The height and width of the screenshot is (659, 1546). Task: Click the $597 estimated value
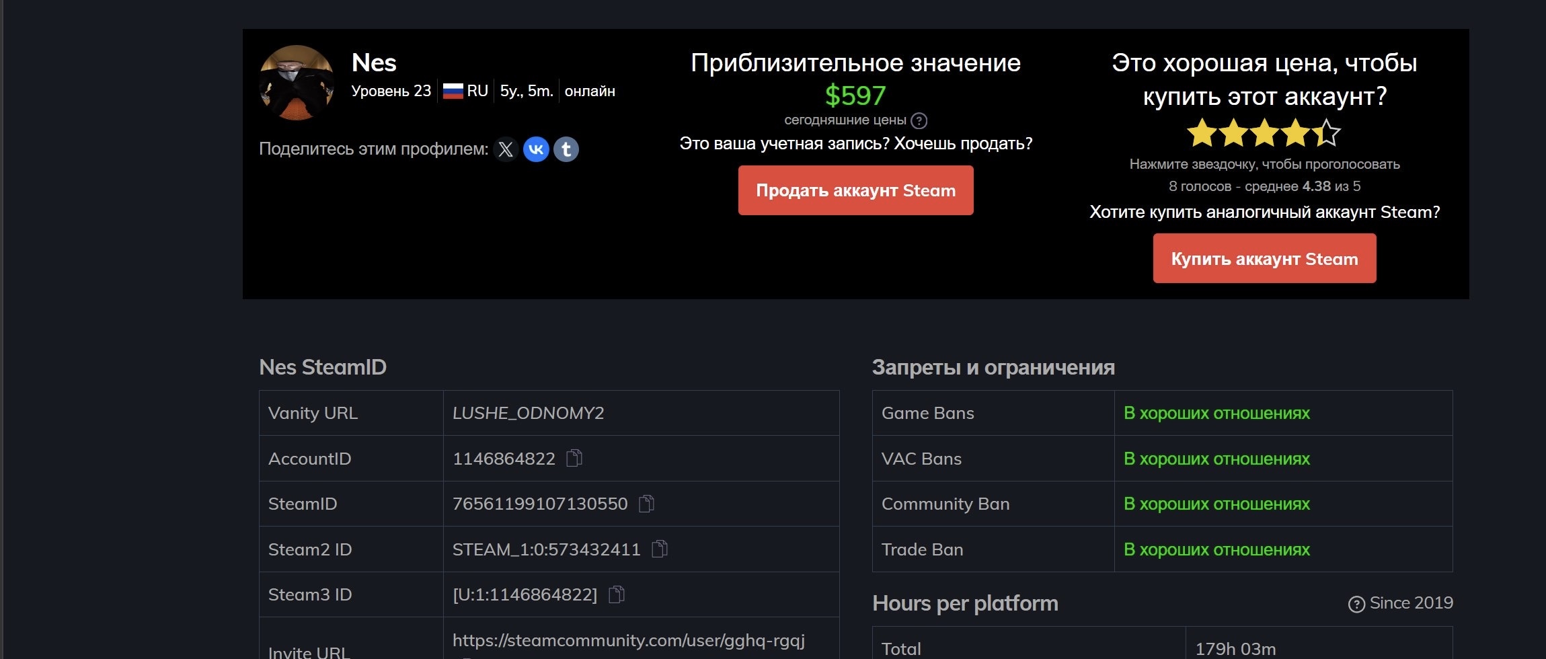point(855,95)
